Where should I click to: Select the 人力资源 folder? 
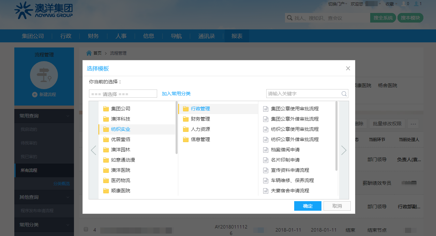click(x=200, y=129)
